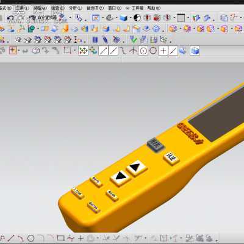Click the black-and-white circle face analysis icon
Screen dimensions: 244x244
pos(137,18)
